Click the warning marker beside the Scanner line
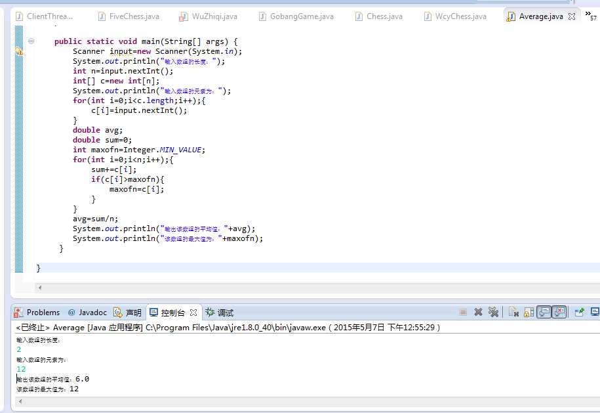600x413 pixels. 19,51
